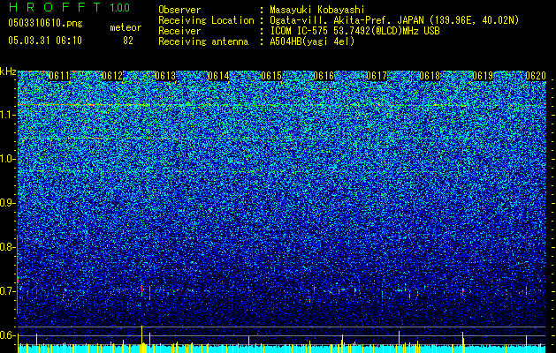Image resolution: width=556 pixels, height=353 pixels.
Task: Click the 0.9 frequency axis label
Action: pos(7,203)
